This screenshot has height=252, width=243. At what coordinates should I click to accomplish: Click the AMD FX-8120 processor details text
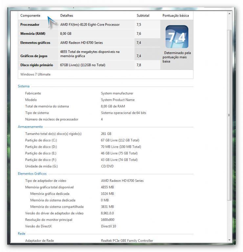tap(90, 25)
